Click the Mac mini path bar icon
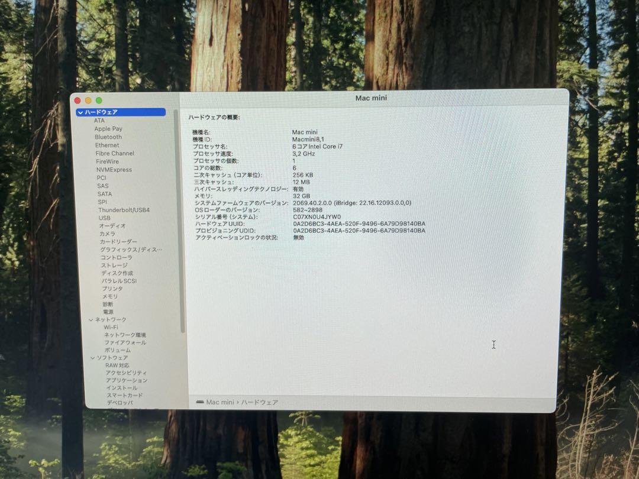 [200, 402]
